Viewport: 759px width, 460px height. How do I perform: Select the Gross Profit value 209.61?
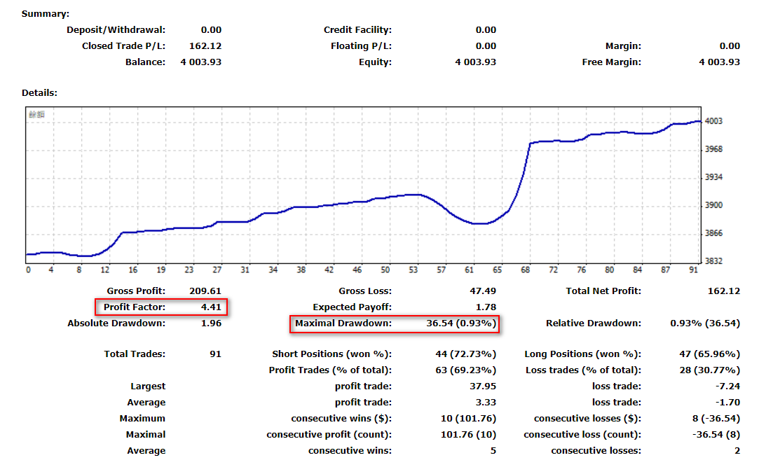205,291
